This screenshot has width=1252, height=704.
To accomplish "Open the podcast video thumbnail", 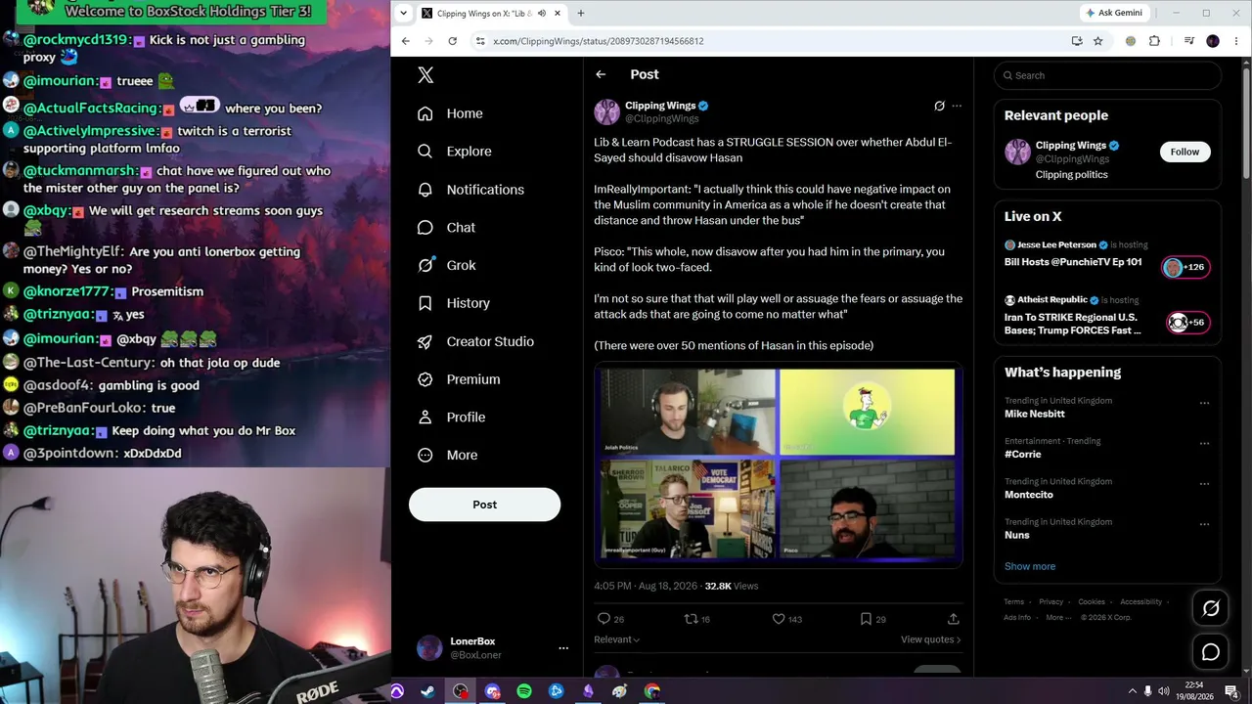I will pyautogui.click(x=779, y=465).
